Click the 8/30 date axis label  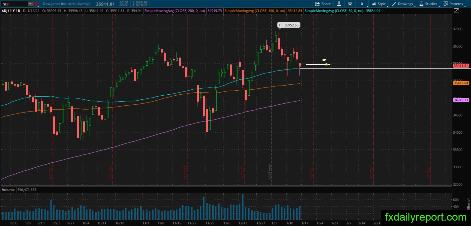(14, 223)
